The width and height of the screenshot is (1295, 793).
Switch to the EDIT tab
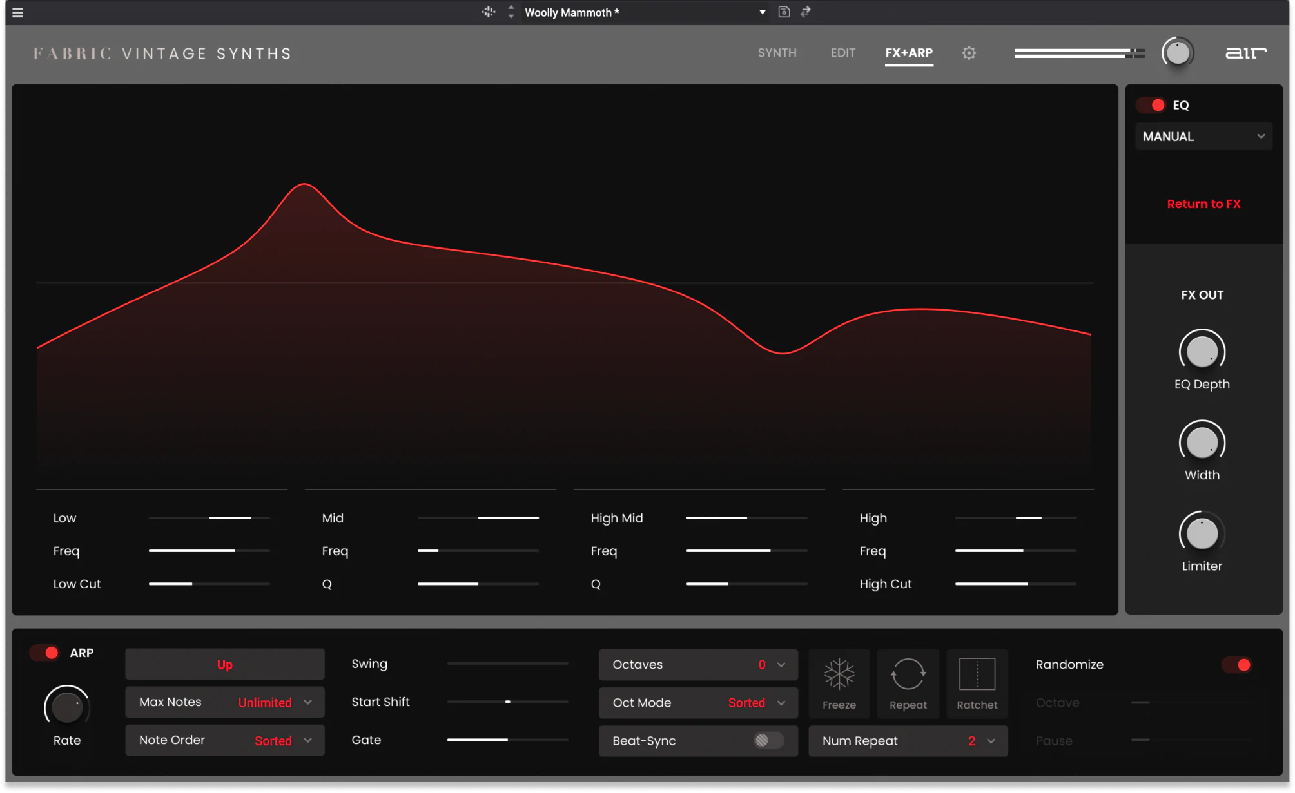pos(842,53)
